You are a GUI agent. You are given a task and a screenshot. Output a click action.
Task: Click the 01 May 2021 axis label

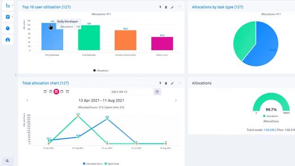point(78,148)
